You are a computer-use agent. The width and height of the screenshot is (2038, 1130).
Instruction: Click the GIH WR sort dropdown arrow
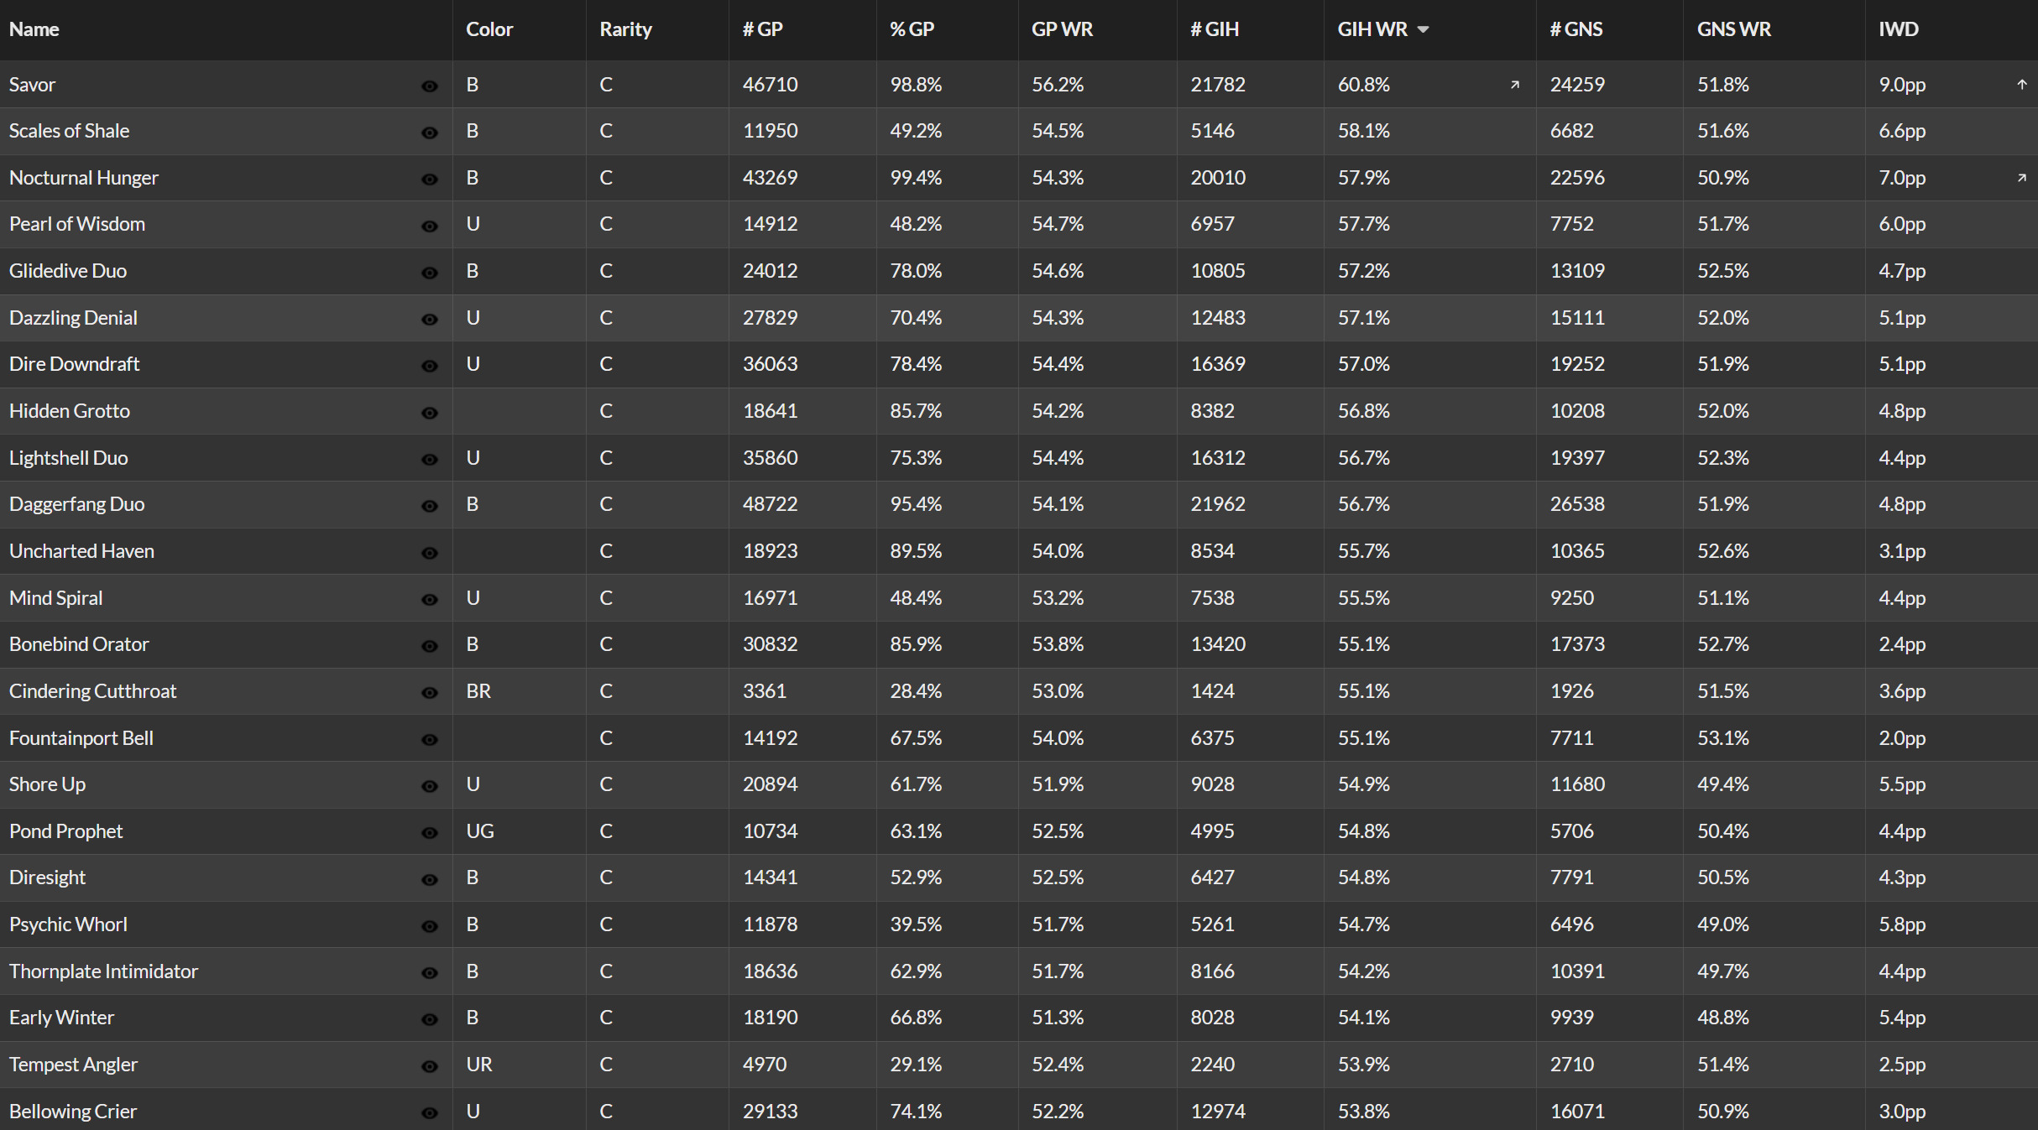[1423, 29]
